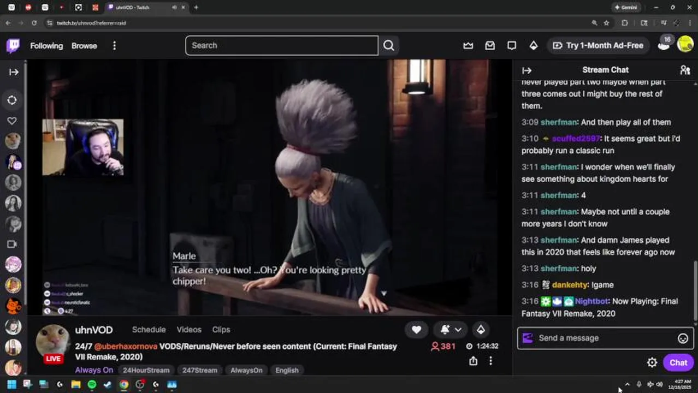The image size is (698, 393).
Task: Open the Twitch home logo
Action: click(13, 45)
